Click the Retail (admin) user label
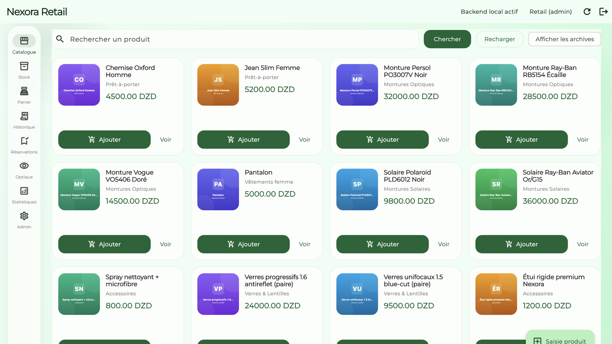Screen dimensions: 612x344 click(x=550, y=12)
